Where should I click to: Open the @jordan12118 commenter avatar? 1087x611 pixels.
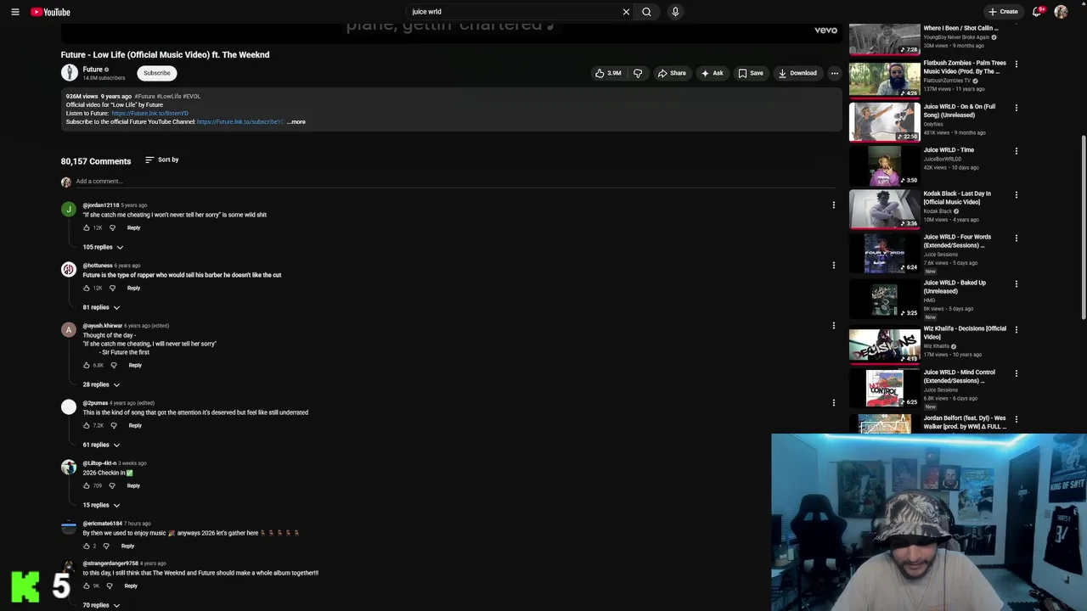[x=69, y=210]
